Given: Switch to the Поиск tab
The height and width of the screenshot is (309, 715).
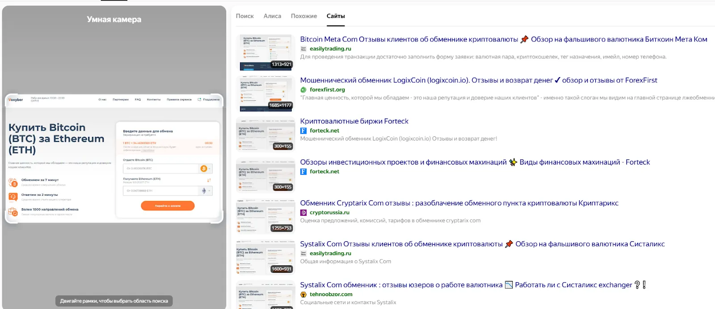Looking at the screenshot, I should [245, 16].
